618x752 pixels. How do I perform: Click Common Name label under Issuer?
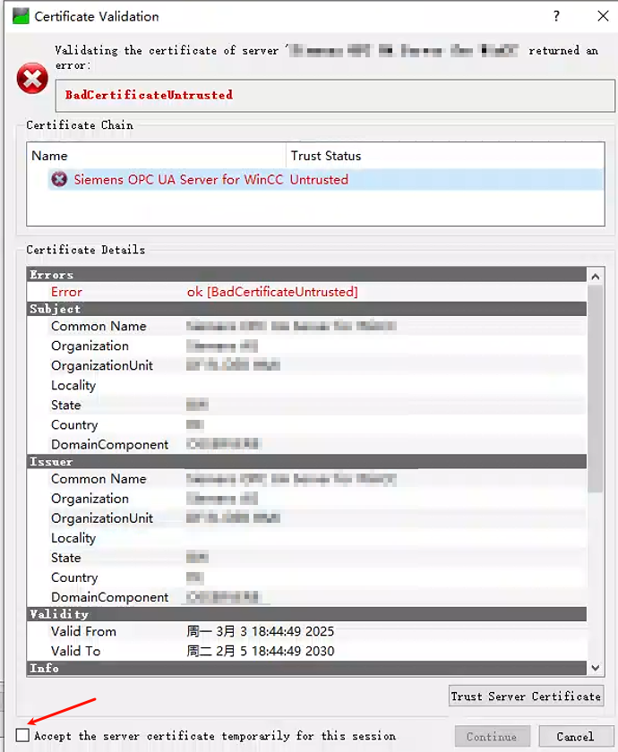pos(99,479)
